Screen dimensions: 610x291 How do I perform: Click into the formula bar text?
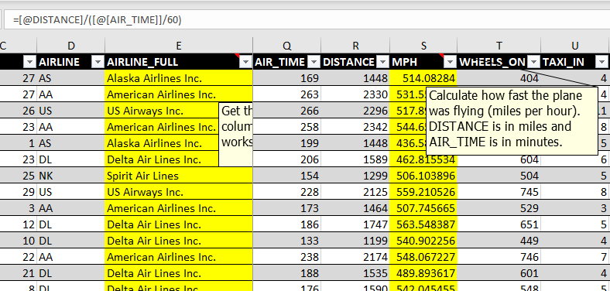98,20
